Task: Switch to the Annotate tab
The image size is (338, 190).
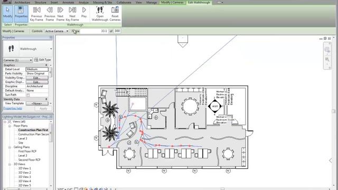Action: coord(68,2)
